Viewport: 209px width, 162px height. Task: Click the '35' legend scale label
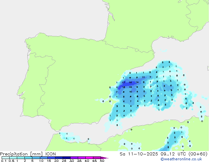click(x=79, y=161)
